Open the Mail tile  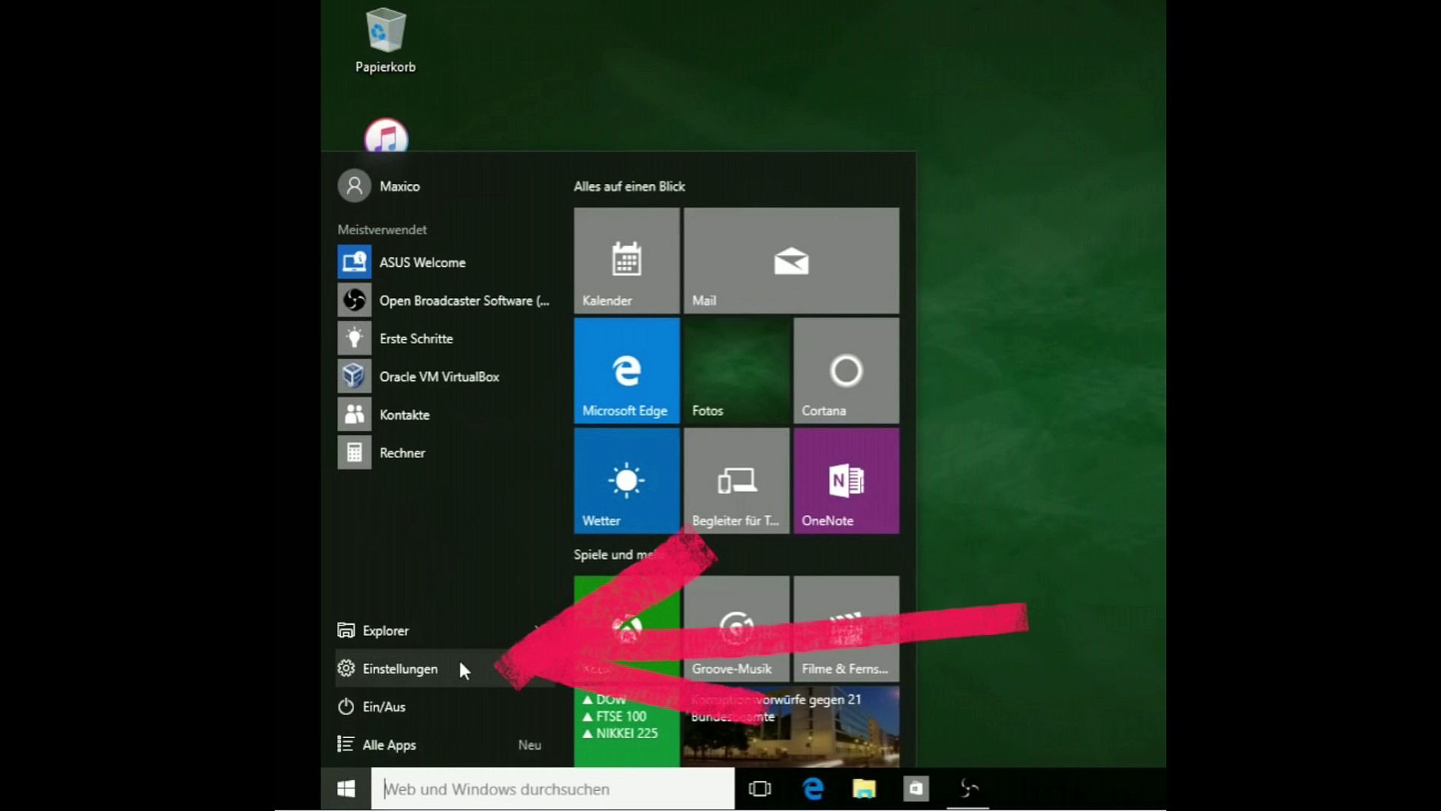point(791,261)
